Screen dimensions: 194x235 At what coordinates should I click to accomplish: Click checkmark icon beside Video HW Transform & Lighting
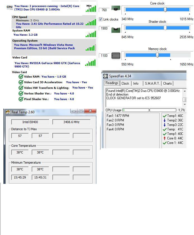click(21, 88)
